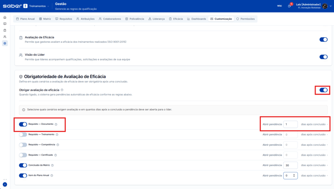Switch to Permissões tab
The image size is (334, 189).
click(245, 19)
